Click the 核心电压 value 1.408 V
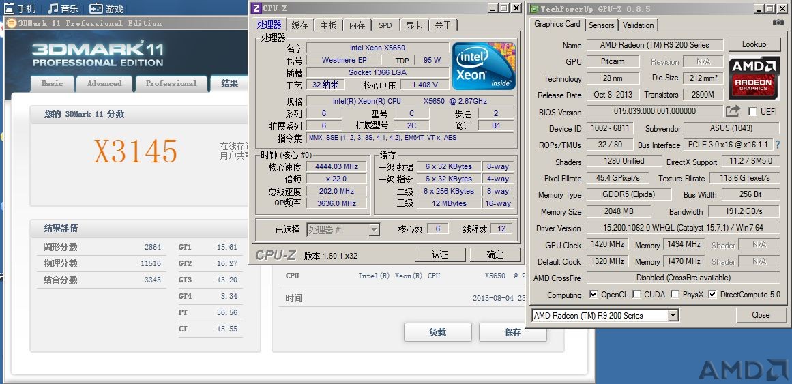This screenshot has width=792, height=384. (x=424, y=85)
